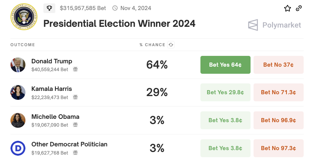Select Bet No 71.3¢ for Harris
The width and height of the screenshot is (310, 165).
coord(279,92)
